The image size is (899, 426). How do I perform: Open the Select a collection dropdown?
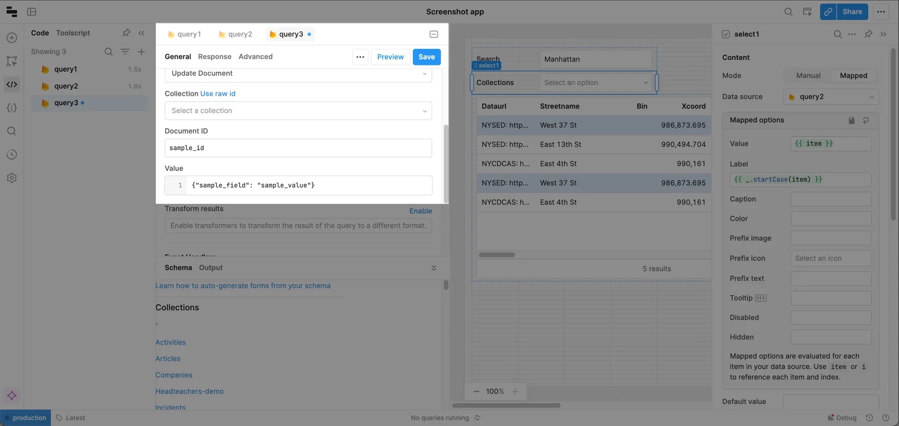pyautogui.click(x=298, y=111)
